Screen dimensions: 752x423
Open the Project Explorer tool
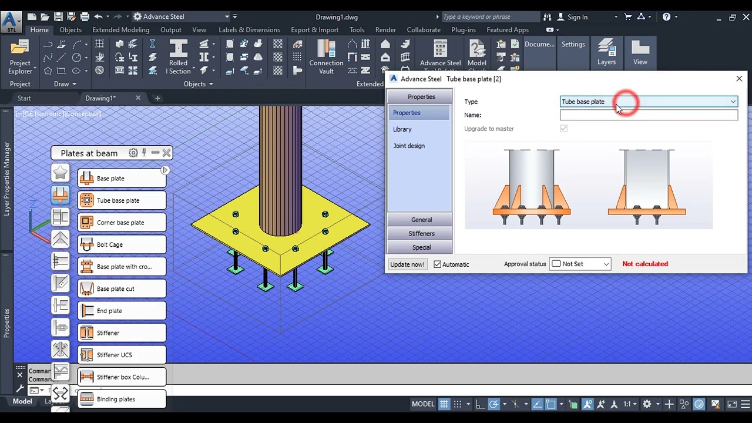click(x=19, y=57)
